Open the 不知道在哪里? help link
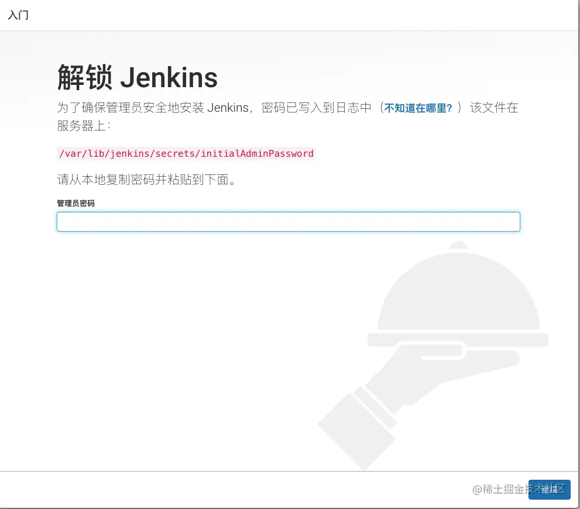Image resolution: width=580 pixels, height=509 pixels. point(418,108)
